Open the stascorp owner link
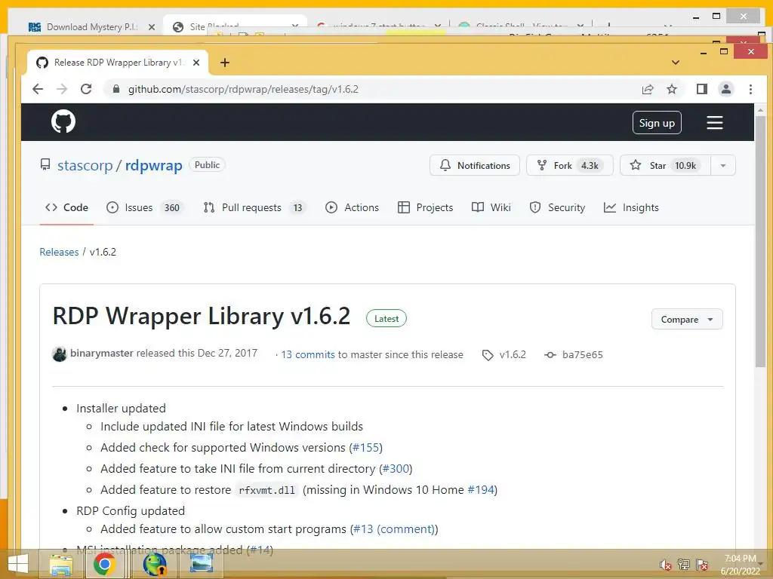The height and width of the screenshot is (579, 773). (85, 165)
